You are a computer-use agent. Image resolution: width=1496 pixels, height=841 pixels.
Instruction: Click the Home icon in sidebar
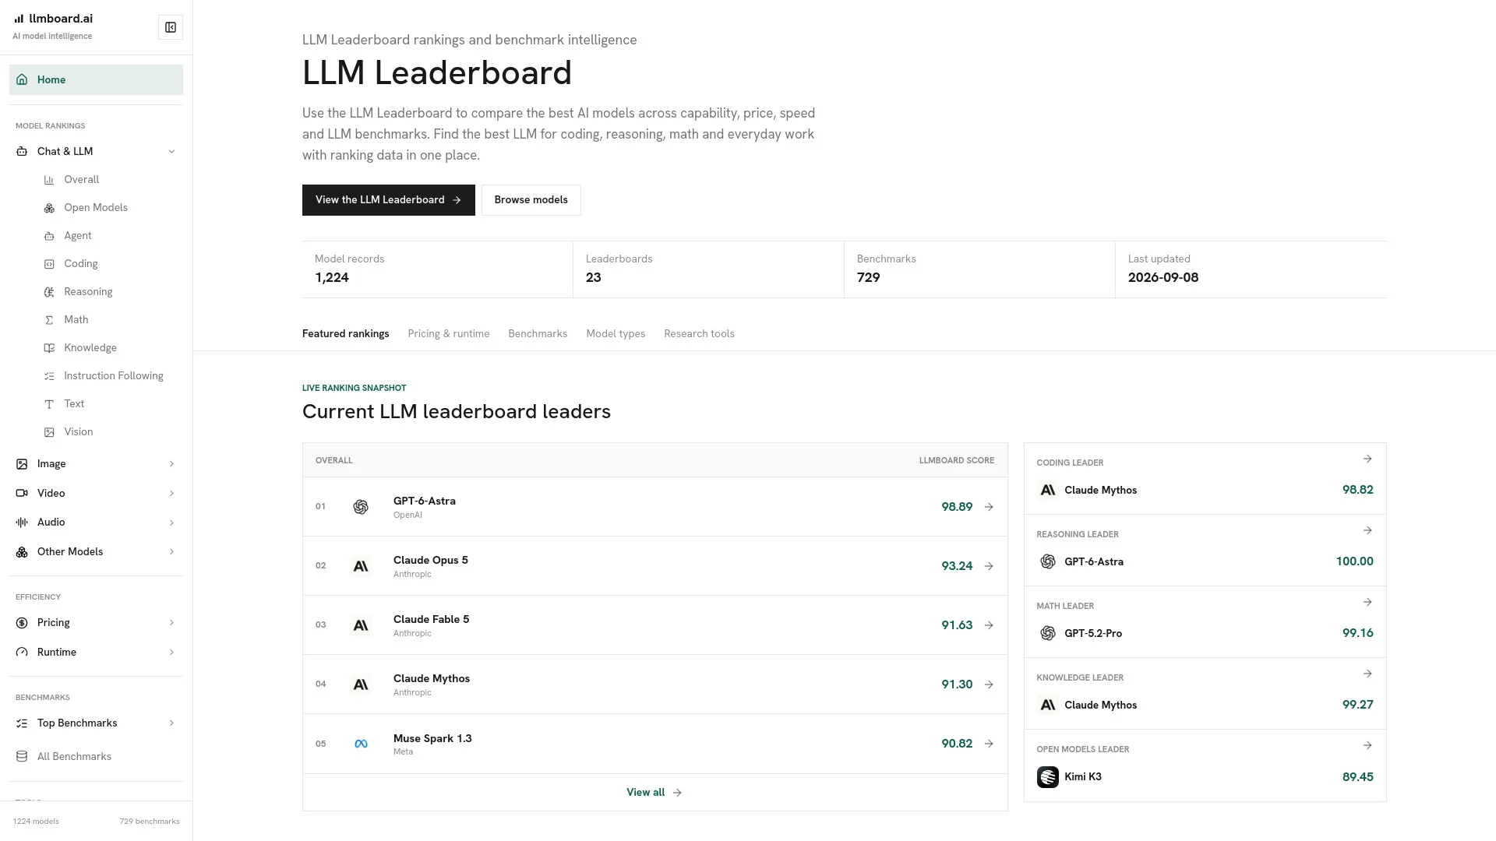click(22, 79)
